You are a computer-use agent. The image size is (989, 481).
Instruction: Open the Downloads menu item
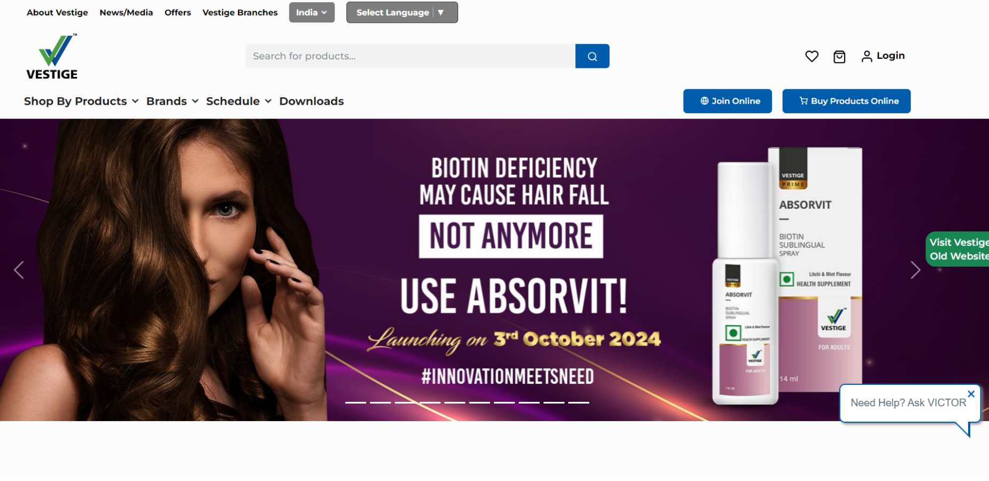coord(312,101)
